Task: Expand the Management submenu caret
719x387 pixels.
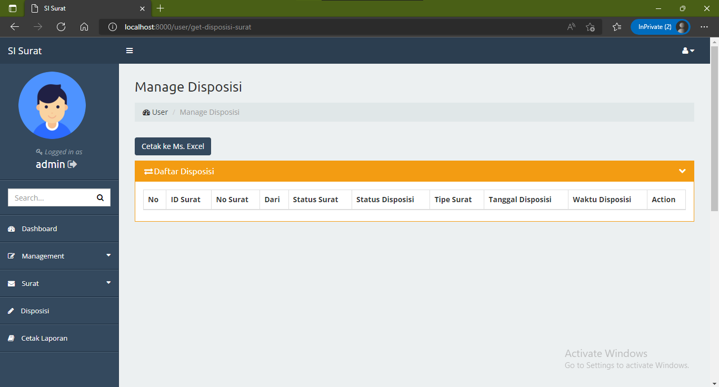Action: click(108, 256)
